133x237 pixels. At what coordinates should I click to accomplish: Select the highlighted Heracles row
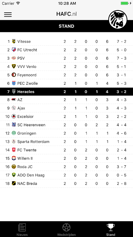[66, 92]
